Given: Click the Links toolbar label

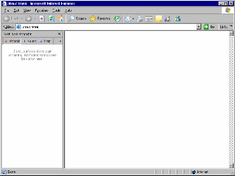Looking at the screenshot, I should pyautogui.click(x=224, y=27).
